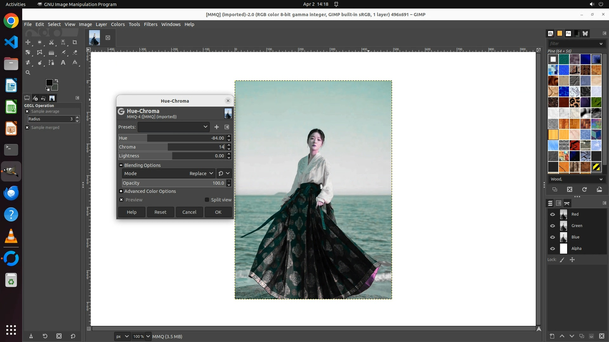Viewport: 609px width, 342px height.
Task: Select the Scissors Select tool
Action: point(51,42)
